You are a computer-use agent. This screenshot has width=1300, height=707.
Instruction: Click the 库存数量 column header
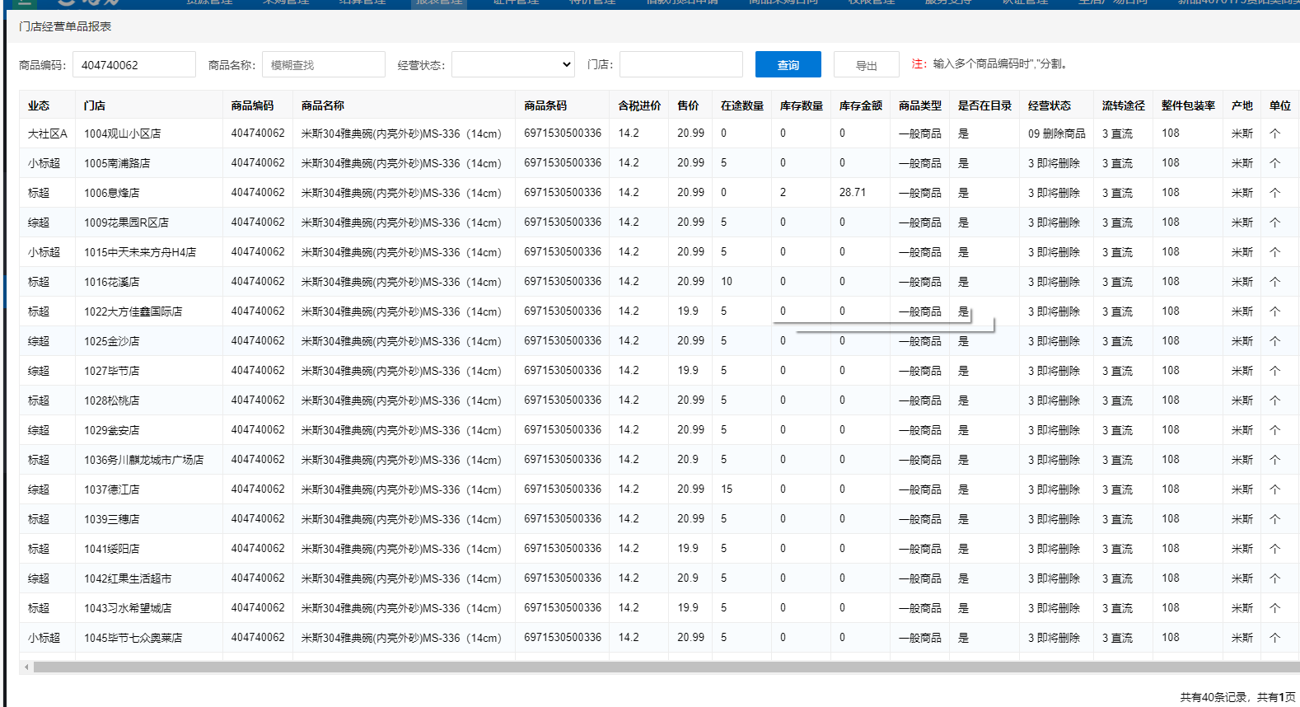pyautogui.click(x=801, y=105)
